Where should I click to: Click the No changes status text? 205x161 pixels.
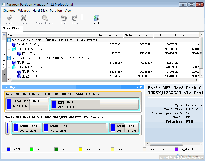coord(190,156)
